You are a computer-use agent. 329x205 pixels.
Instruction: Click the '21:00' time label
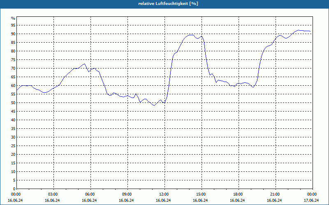276,194
